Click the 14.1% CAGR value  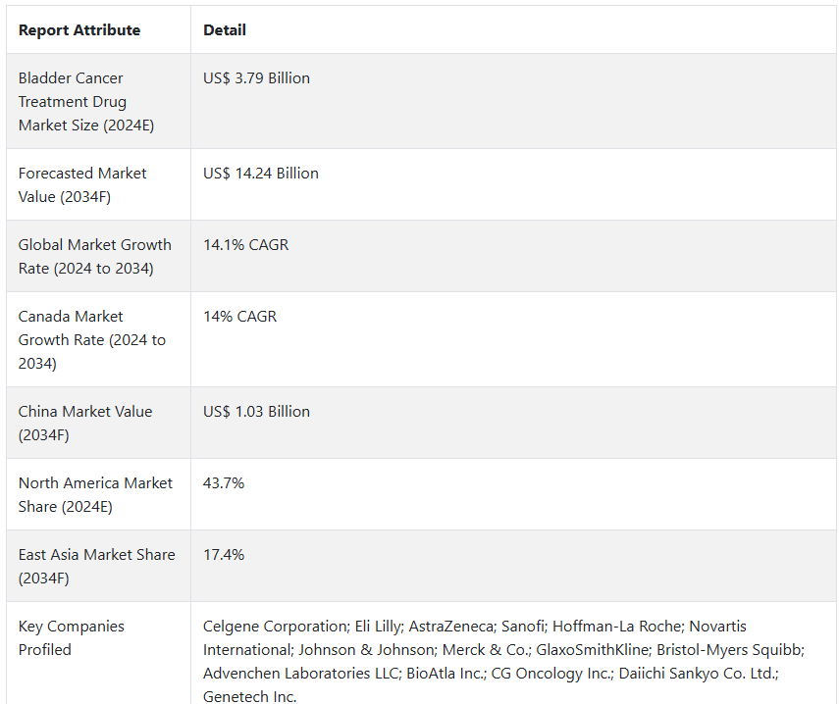click(245, 245)
